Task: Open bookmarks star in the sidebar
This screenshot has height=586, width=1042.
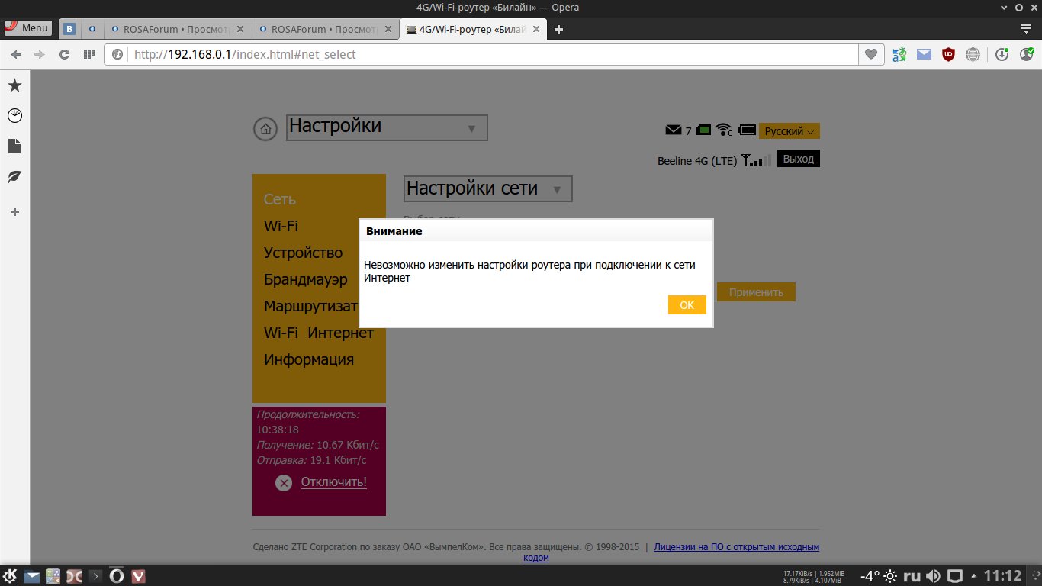Action: pos(14,85)
